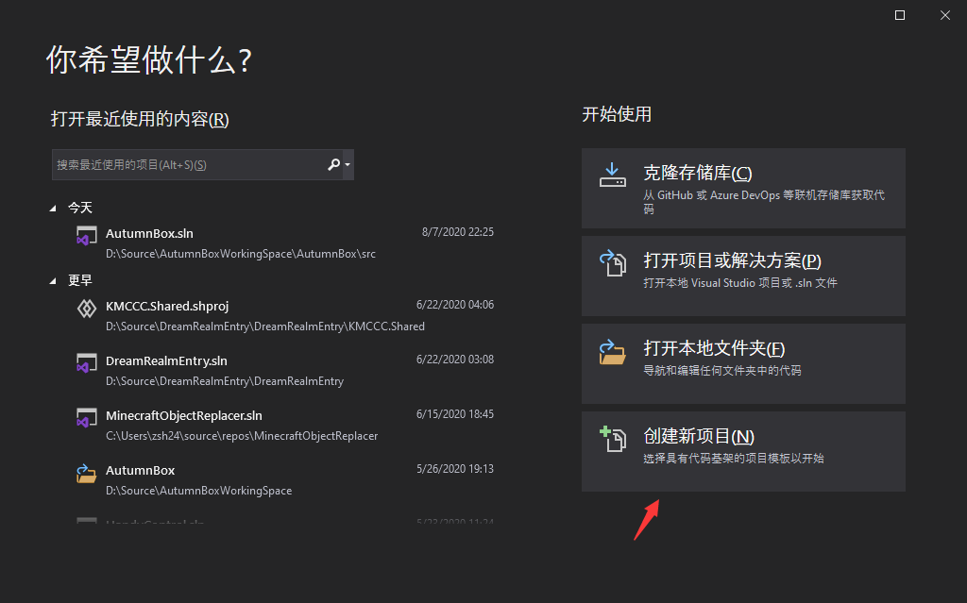Click the magnifier search icon
Viewport: 967px width, 603px height.
[333, 164]
